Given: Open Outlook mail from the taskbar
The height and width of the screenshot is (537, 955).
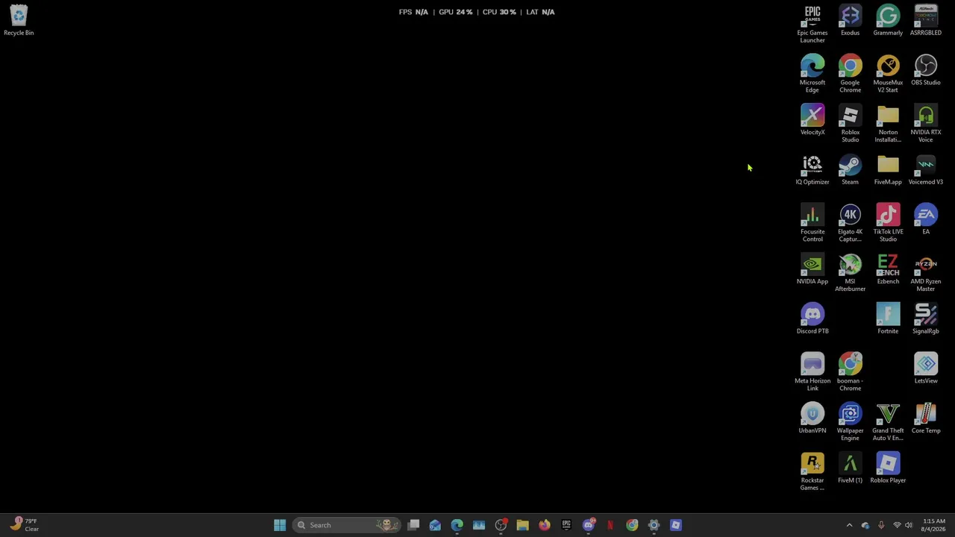Looking at the screenshot, I should point(435,525).
